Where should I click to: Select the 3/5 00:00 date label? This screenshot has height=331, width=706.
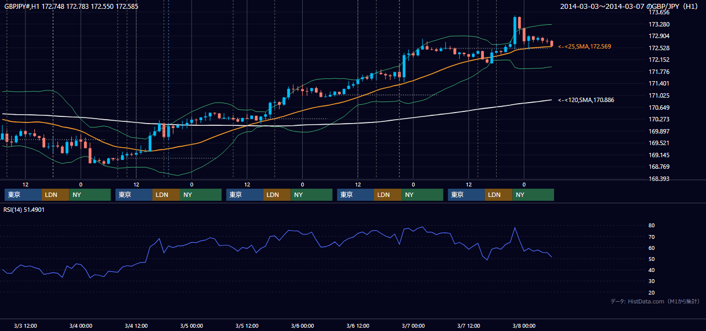coord(192,325)
